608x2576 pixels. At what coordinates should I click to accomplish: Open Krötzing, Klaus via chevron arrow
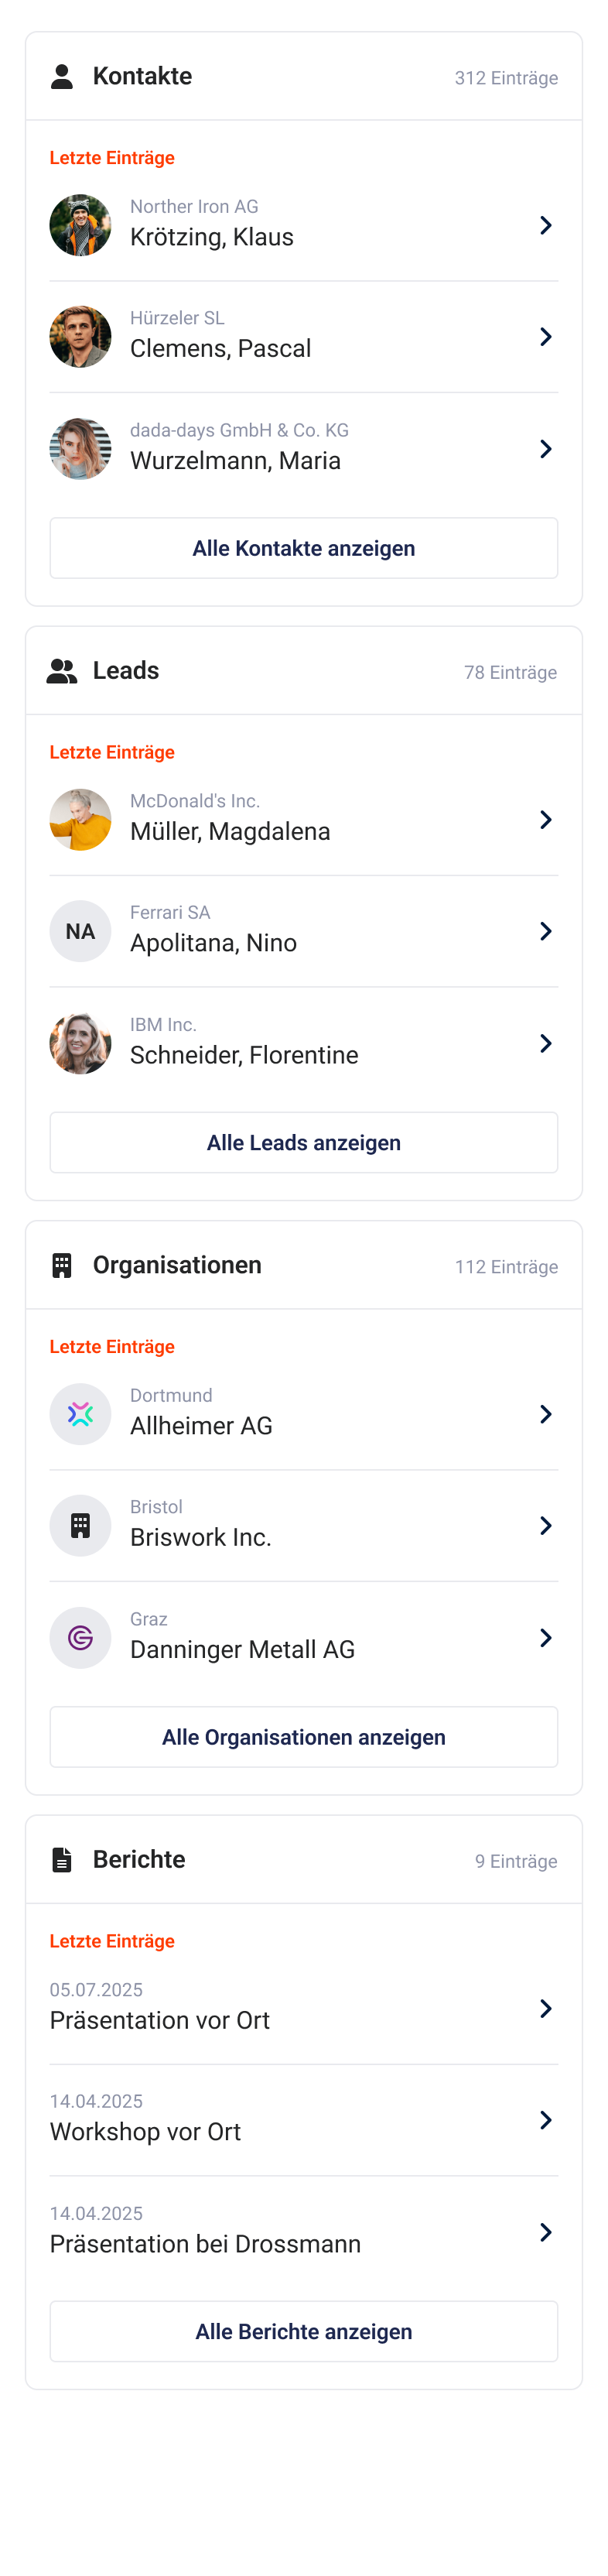point(545,225)
